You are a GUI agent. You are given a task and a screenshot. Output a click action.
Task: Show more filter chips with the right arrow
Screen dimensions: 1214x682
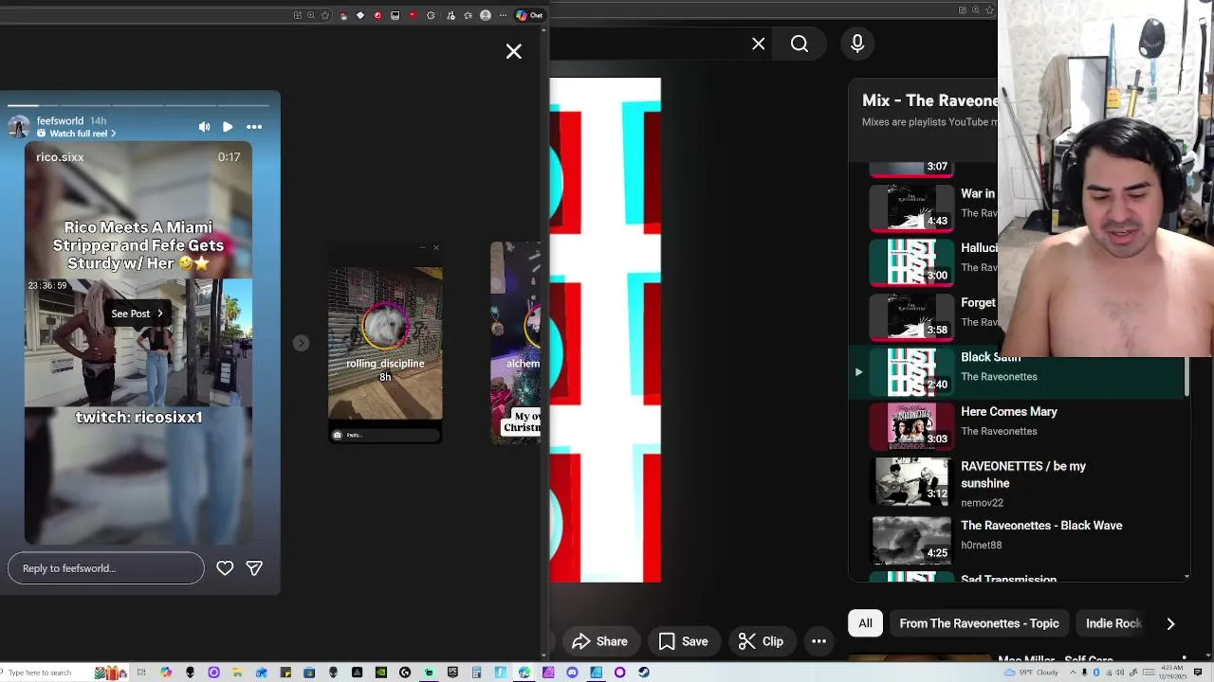tap(1170, 623)
